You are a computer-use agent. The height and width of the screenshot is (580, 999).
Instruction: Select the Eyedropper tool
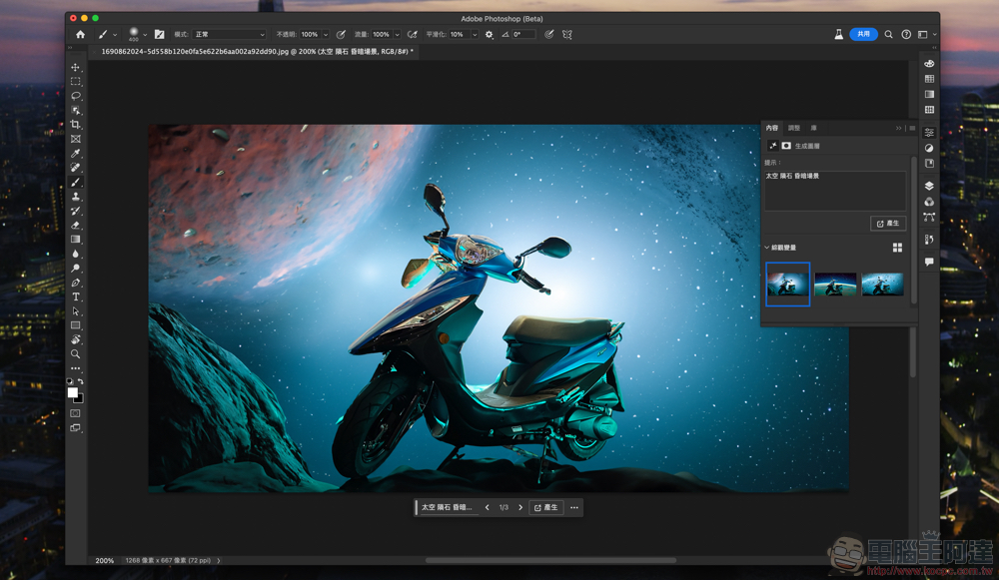pos(76,154)
